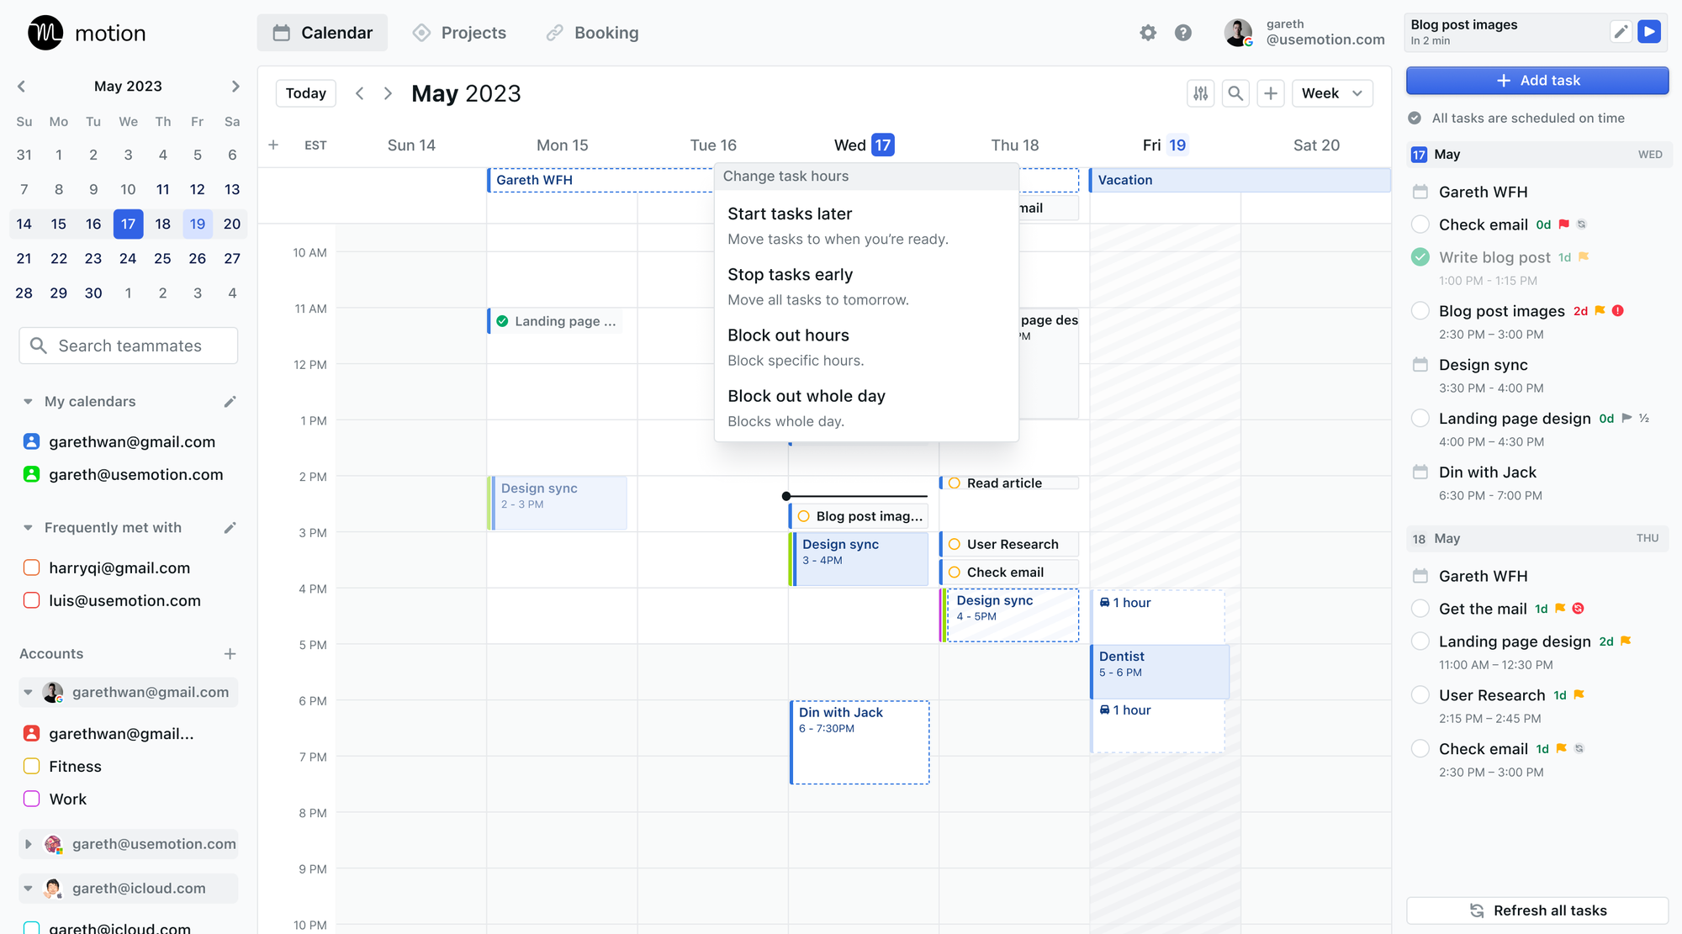Enable the Fitness calendar checkbox

[x=32, y=767]
